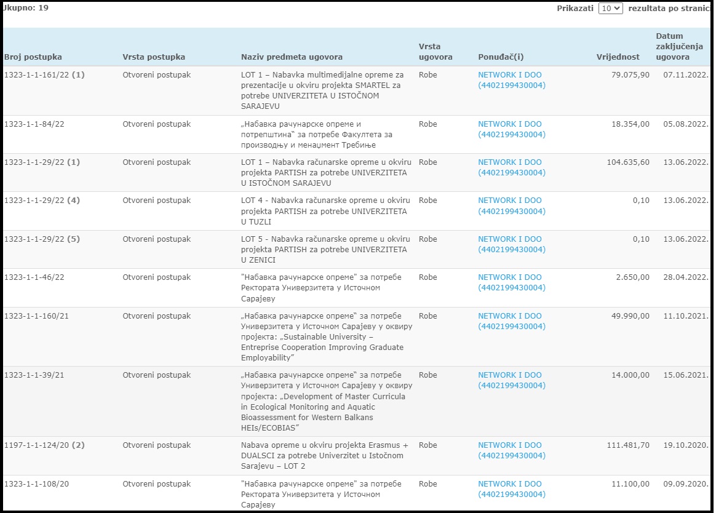Screen dimensions: 716x513
Task: Open NETWORK I DOO link for 1323-1-1-84/22
Action: coord(511,129)
